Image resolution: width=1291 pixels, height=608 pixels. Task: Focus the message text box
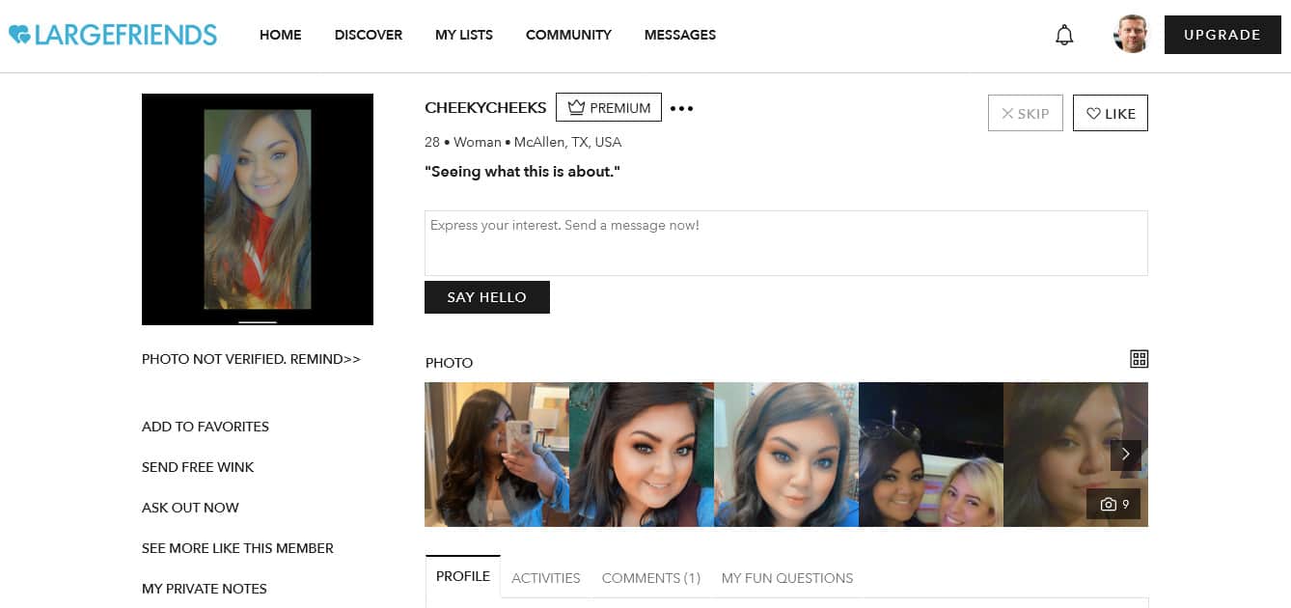[x=786, y=243]
